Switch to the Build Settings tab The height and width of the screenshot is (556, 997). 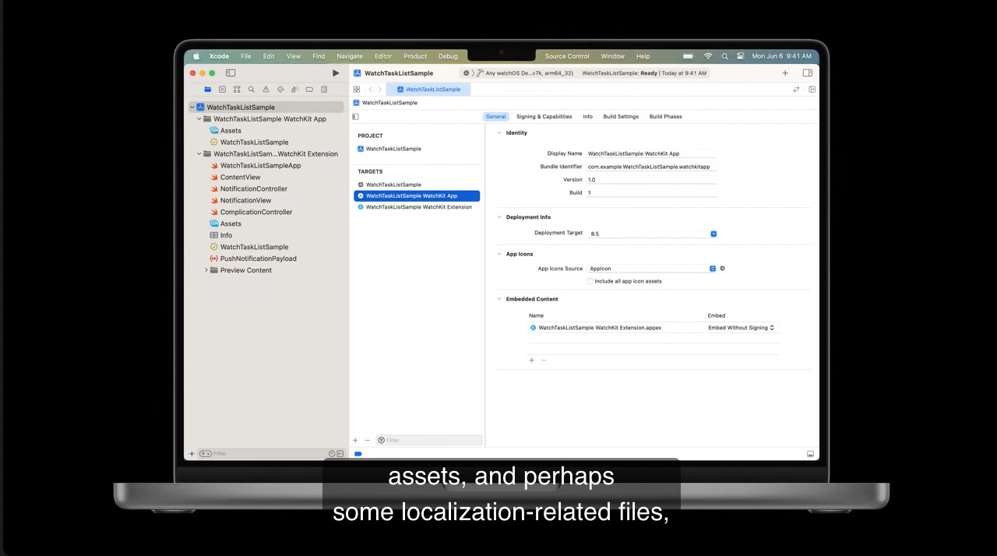[x=621, y=117]
